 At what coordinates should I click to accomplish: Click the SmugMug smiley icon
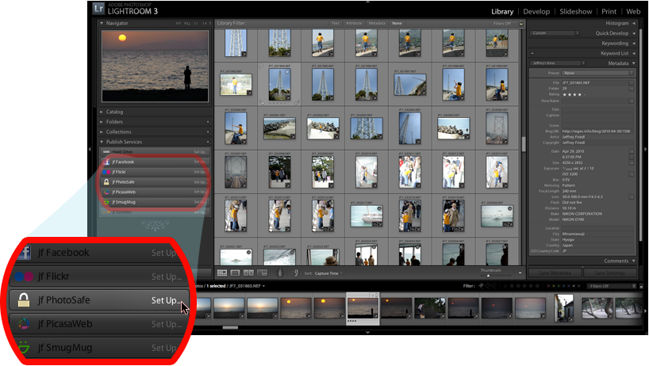tap(106, 202)
